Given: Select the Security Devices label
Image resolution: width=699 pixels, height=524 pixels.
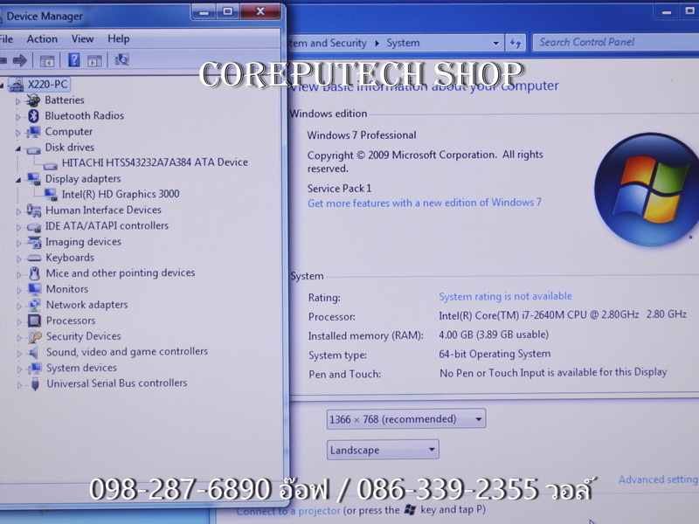Looking at the screenshot, I should pyautogui.click(x=83, y=336).
